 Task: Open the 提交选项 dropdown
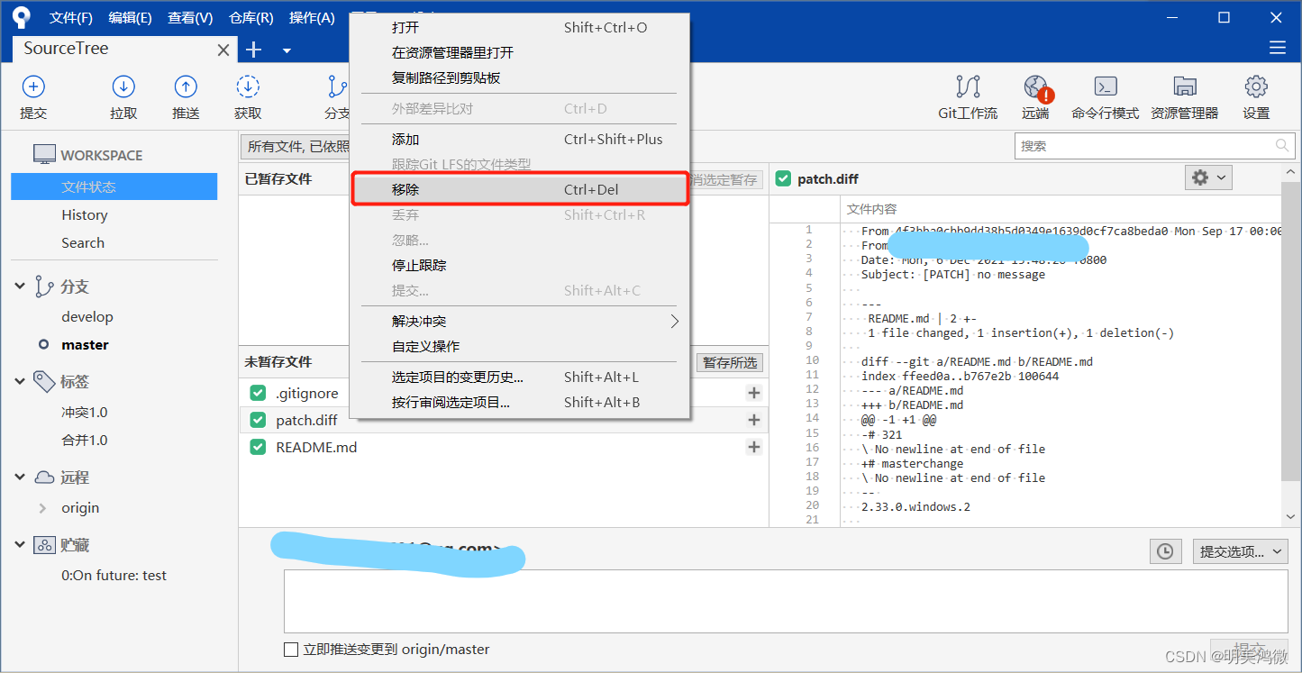click(1242, 551)
